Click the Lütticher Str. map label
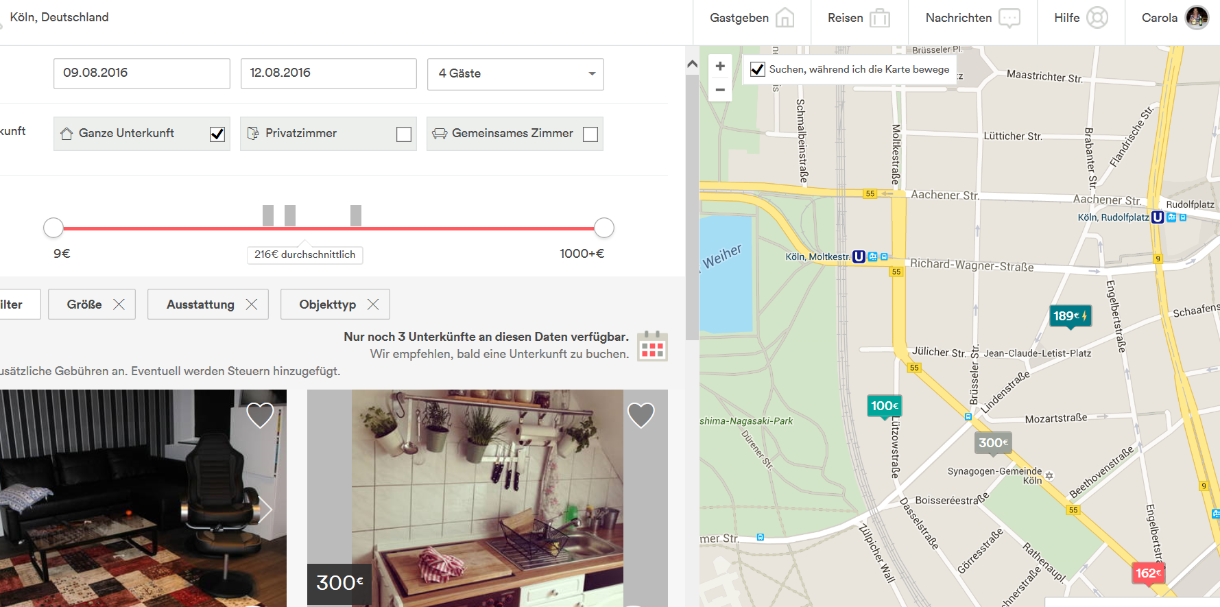 [1013, 136]
